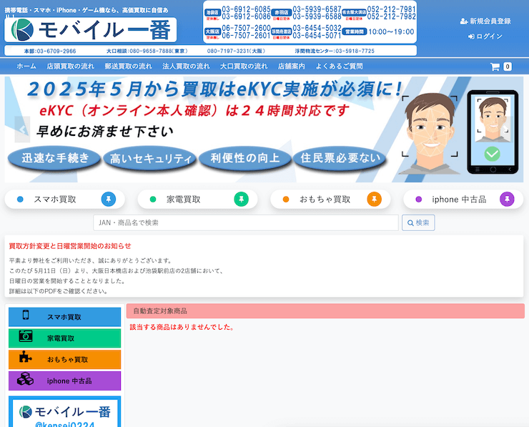The image size is (529, 427).
Task: Select the おもちゃ買取 category pill label
Action: point(325,200)
